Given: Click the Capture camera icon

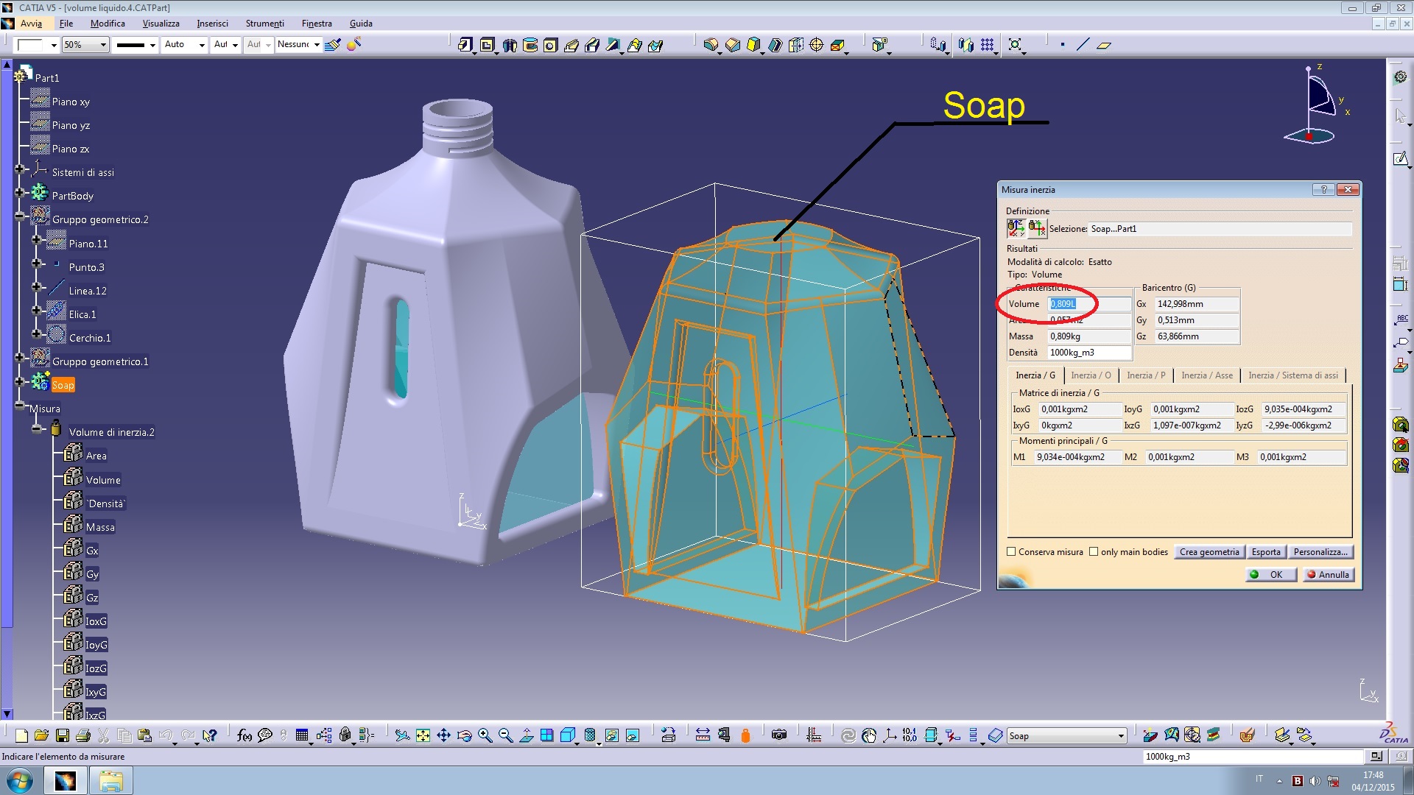Looking at the screenshot, I should click(x=779, y=735).
